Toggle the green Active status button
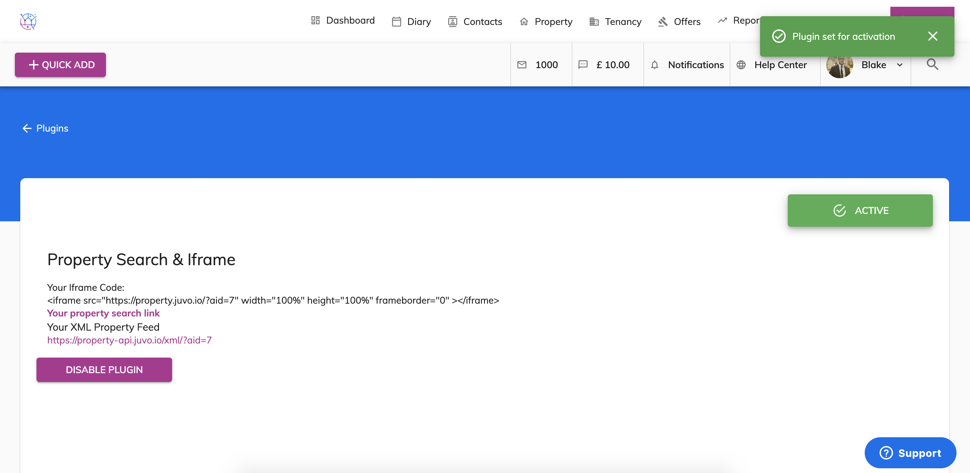This screenshot has width=970, height=473. [x=860, y=210]
